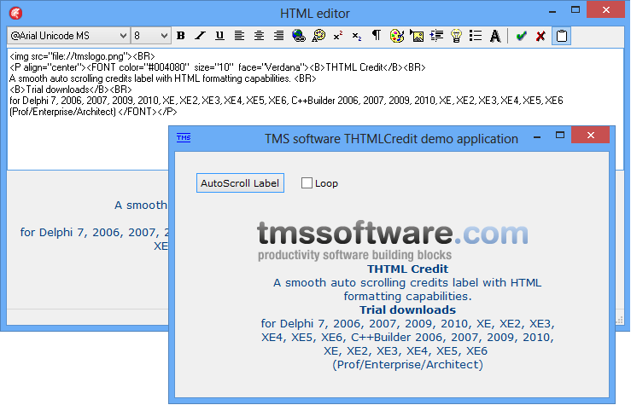Apply italic formatting in HTML editor
Screen dimensions: 631x405
click(200, 36)
